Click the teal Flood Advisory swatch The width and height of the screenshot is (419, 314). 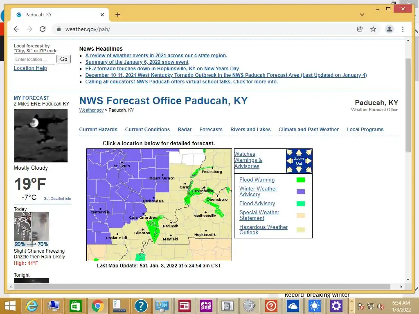tap(301, 204)
